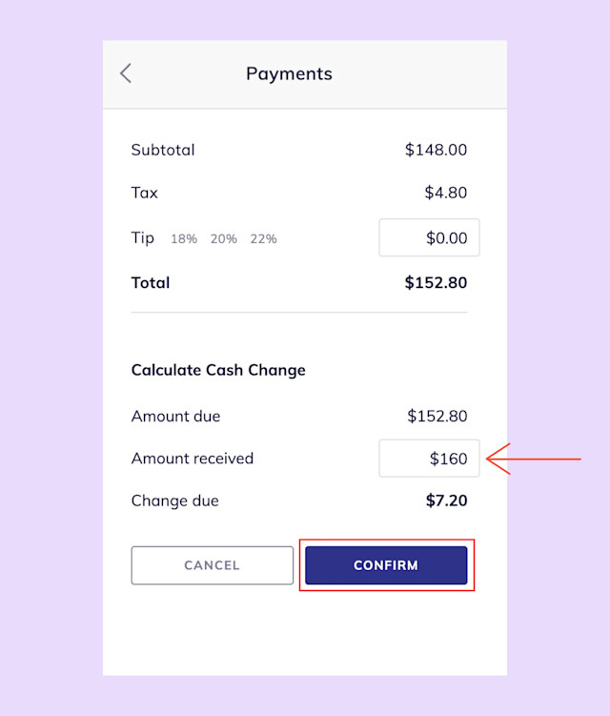The width and height of the screenshot is (610, 716).
Task: Click the Change due label
Action: click(174, 501)
